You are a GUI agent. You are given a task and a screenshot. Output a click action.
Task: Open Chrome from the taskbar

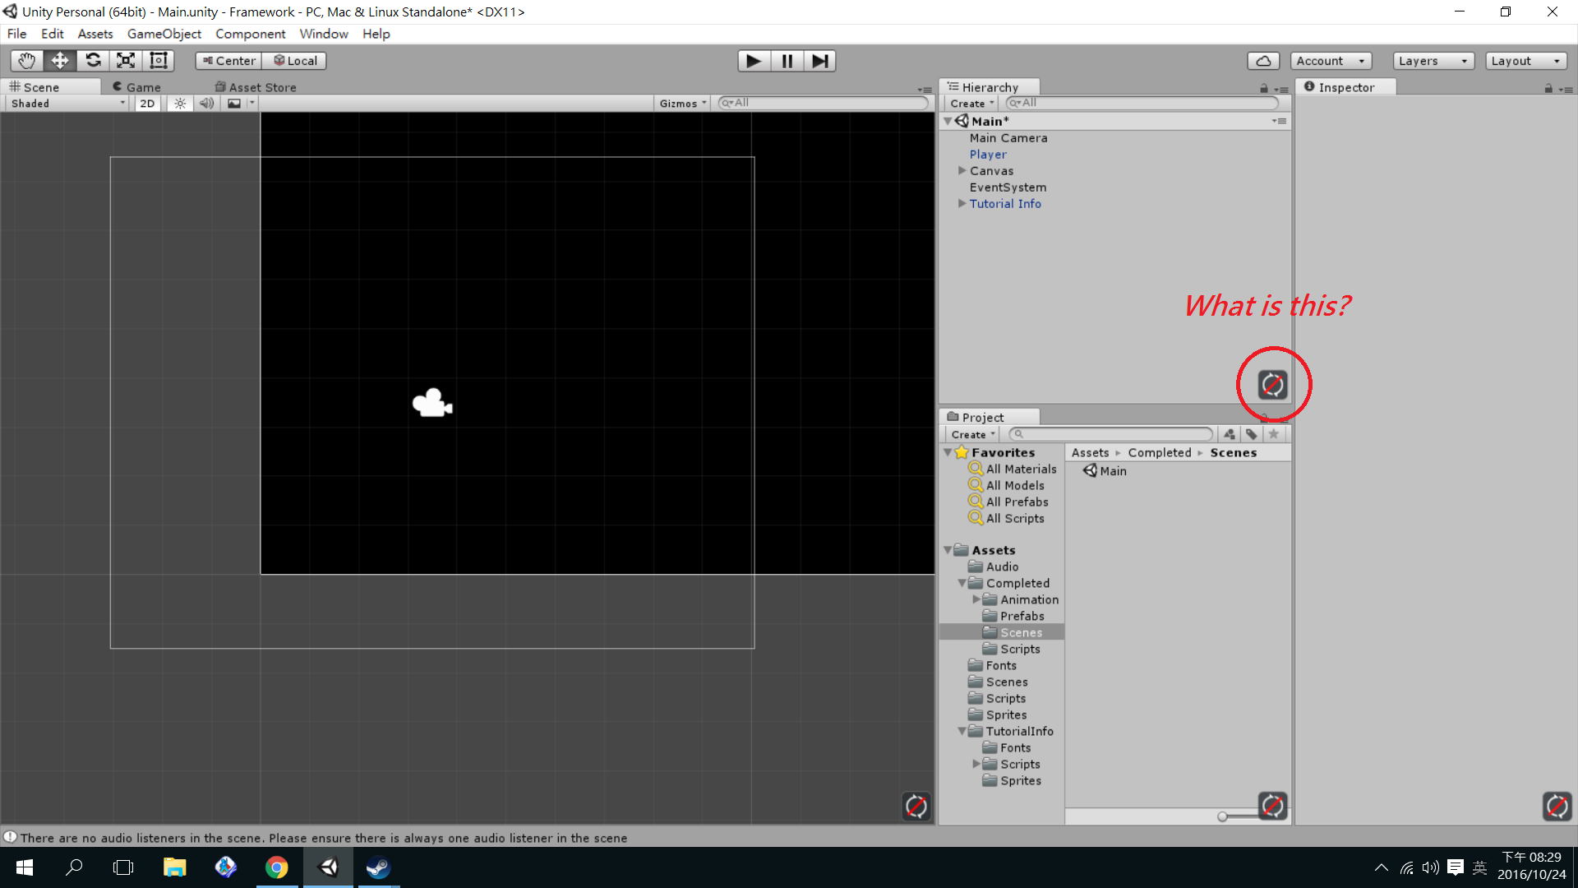(x=277, y=867)
